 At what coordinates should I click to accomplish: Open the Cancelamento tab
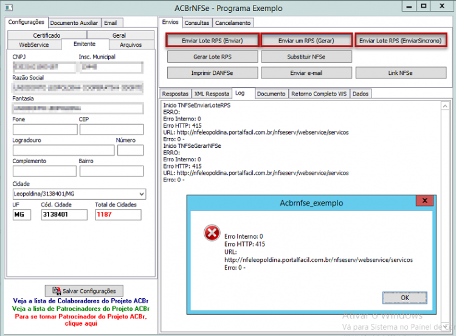pyautogui.click(x=233, y=23)
